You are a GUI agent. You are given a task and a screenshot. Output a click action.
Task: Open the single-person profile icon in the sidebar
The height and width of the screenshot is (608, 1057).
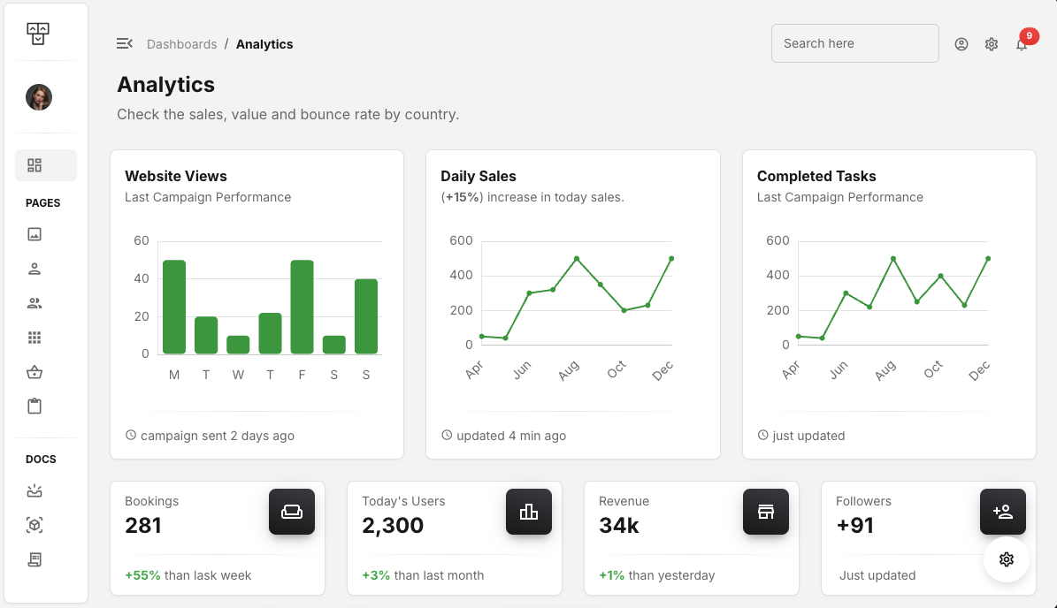point(34,269)
